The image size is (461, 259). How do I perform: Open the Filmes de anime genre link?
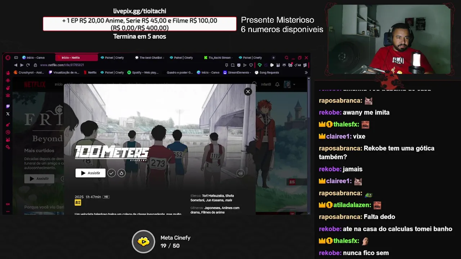[214, 212]
